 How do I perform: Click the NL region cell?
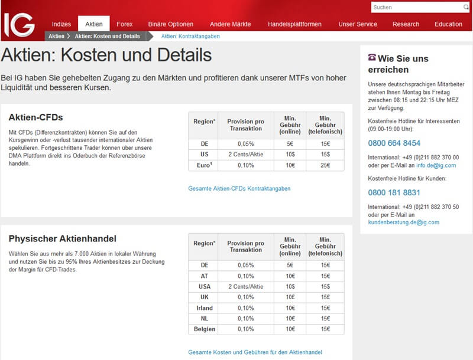pyautogui.click(x=204, y=319)
